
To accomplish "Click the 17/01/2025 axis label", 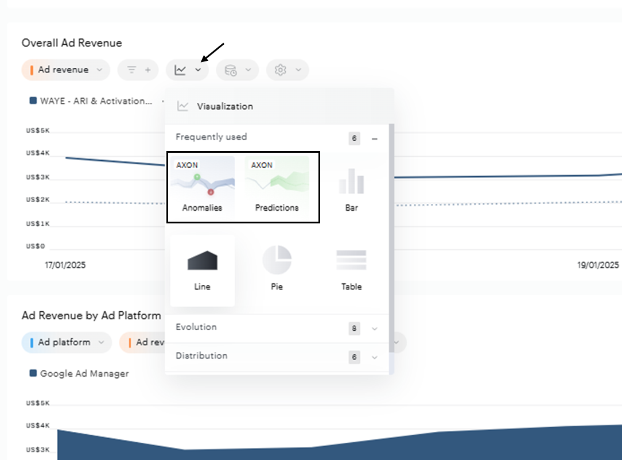I will tap(65, 265).
